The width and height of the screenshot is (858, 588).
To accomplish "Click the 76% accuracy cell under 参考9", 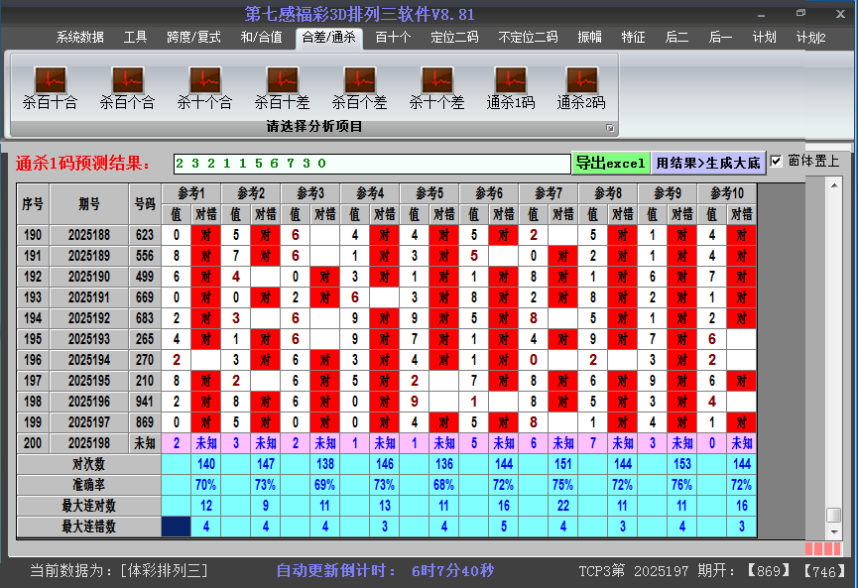I will [681, 485].
